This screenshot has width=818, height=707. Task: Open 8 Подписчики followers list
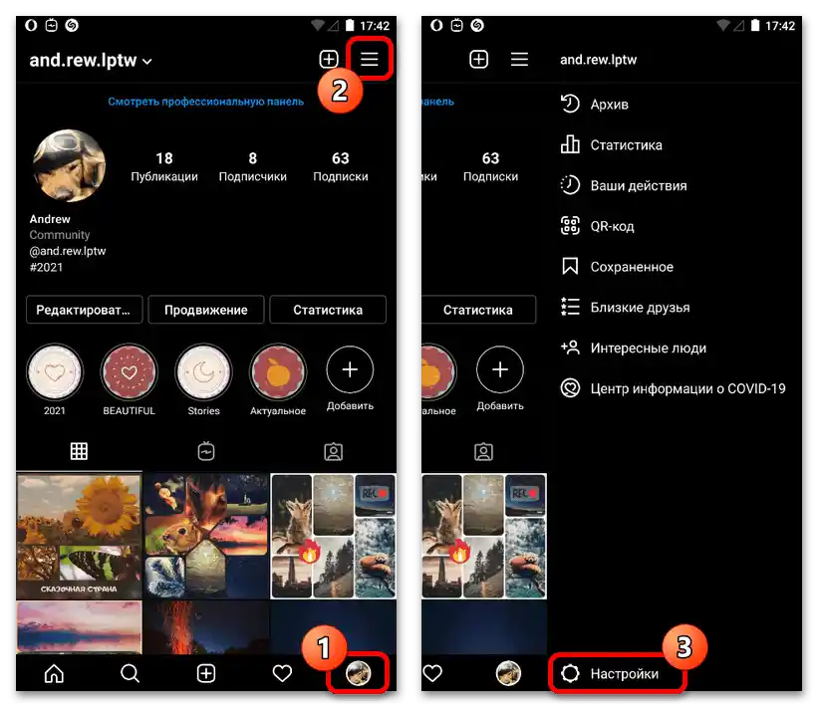point(252,166)
